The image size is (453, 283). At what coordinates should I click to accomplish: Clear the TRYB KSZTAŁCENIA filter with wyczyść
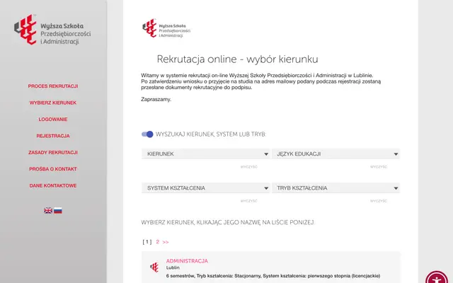point(379,201)
